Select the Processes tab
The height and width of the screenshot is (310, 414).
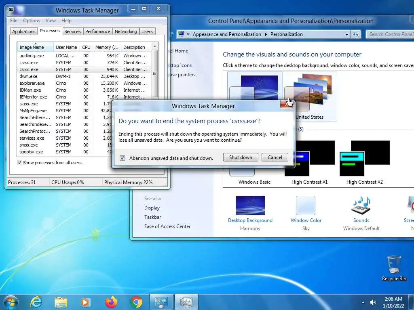click(50, 31)
